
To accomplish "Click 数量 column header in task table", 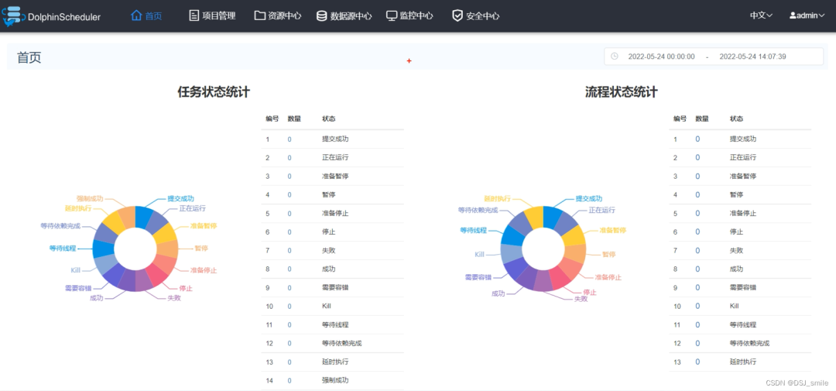I will click(294, 118).
